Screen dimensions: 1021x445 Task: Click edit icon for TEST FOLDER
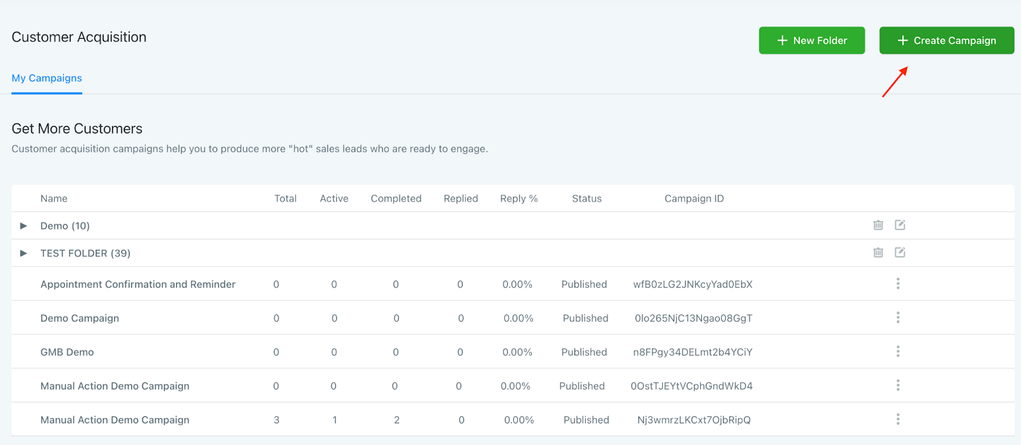click(900, 252)
